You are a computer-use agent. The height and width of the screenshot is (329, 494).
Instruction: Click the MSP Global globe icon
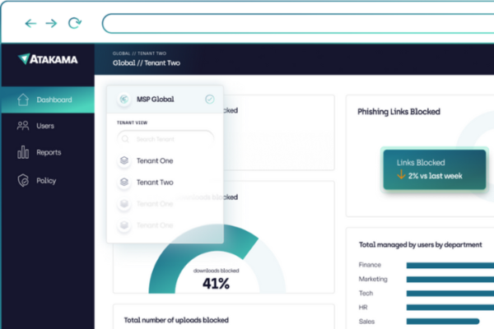(123, 100)
